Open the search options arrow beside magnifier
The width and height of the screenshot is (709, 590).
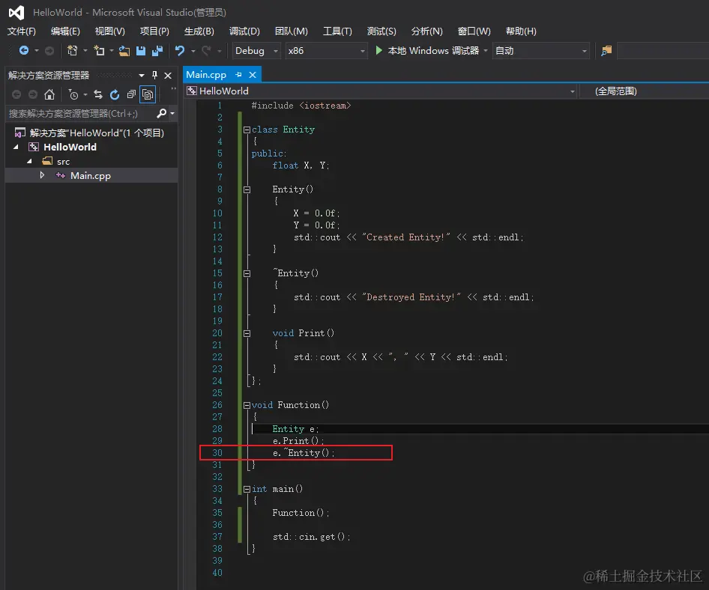click(172, 113)
